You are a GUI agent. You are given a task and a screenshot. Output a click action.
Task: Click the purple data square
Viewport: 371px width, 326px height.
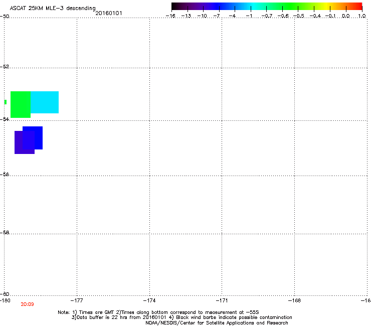click(25, 142)
